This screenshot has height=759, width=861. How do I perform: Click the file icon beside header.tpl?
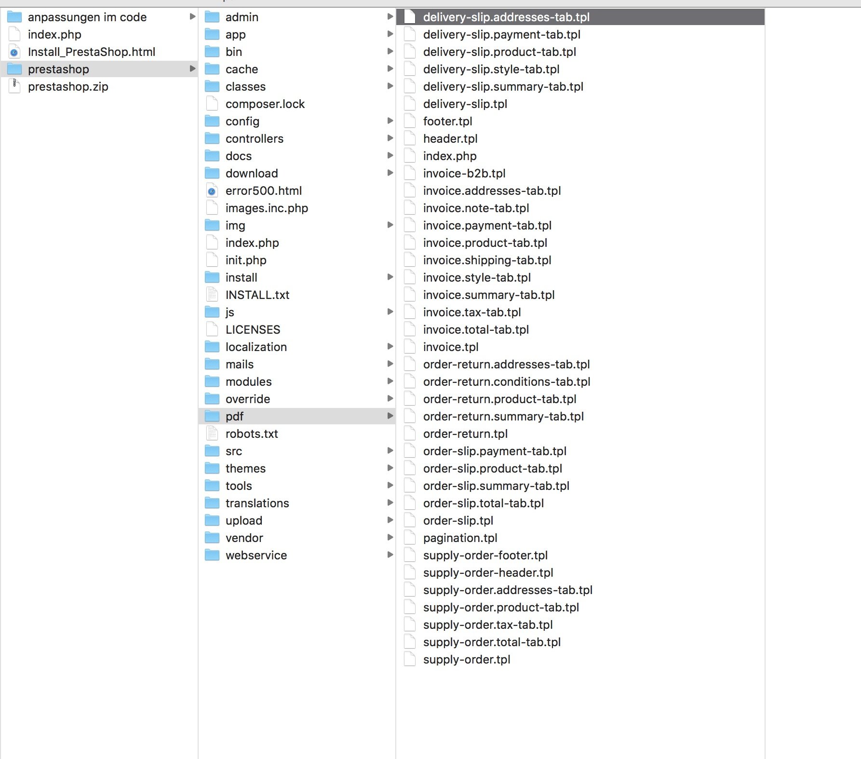pyautogui.click(x=410, y=139)
